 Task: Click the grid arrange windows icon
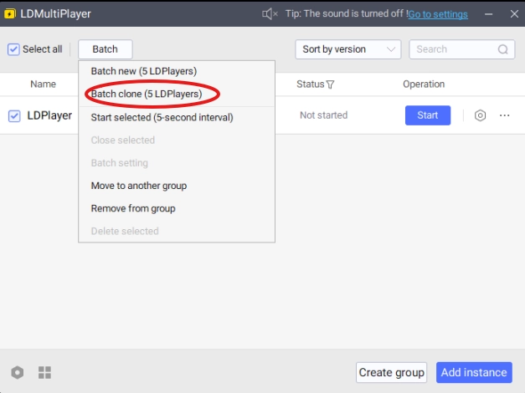click(x=44, y=372)
